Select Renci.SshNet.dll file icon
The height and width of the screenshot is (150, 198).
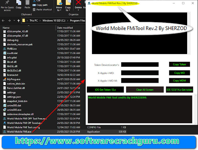tap(4, 88)
